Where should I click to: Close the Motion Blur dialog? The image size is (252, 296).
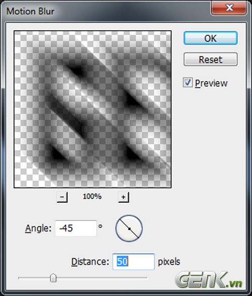pyautogui.click(x=229, y=8)
